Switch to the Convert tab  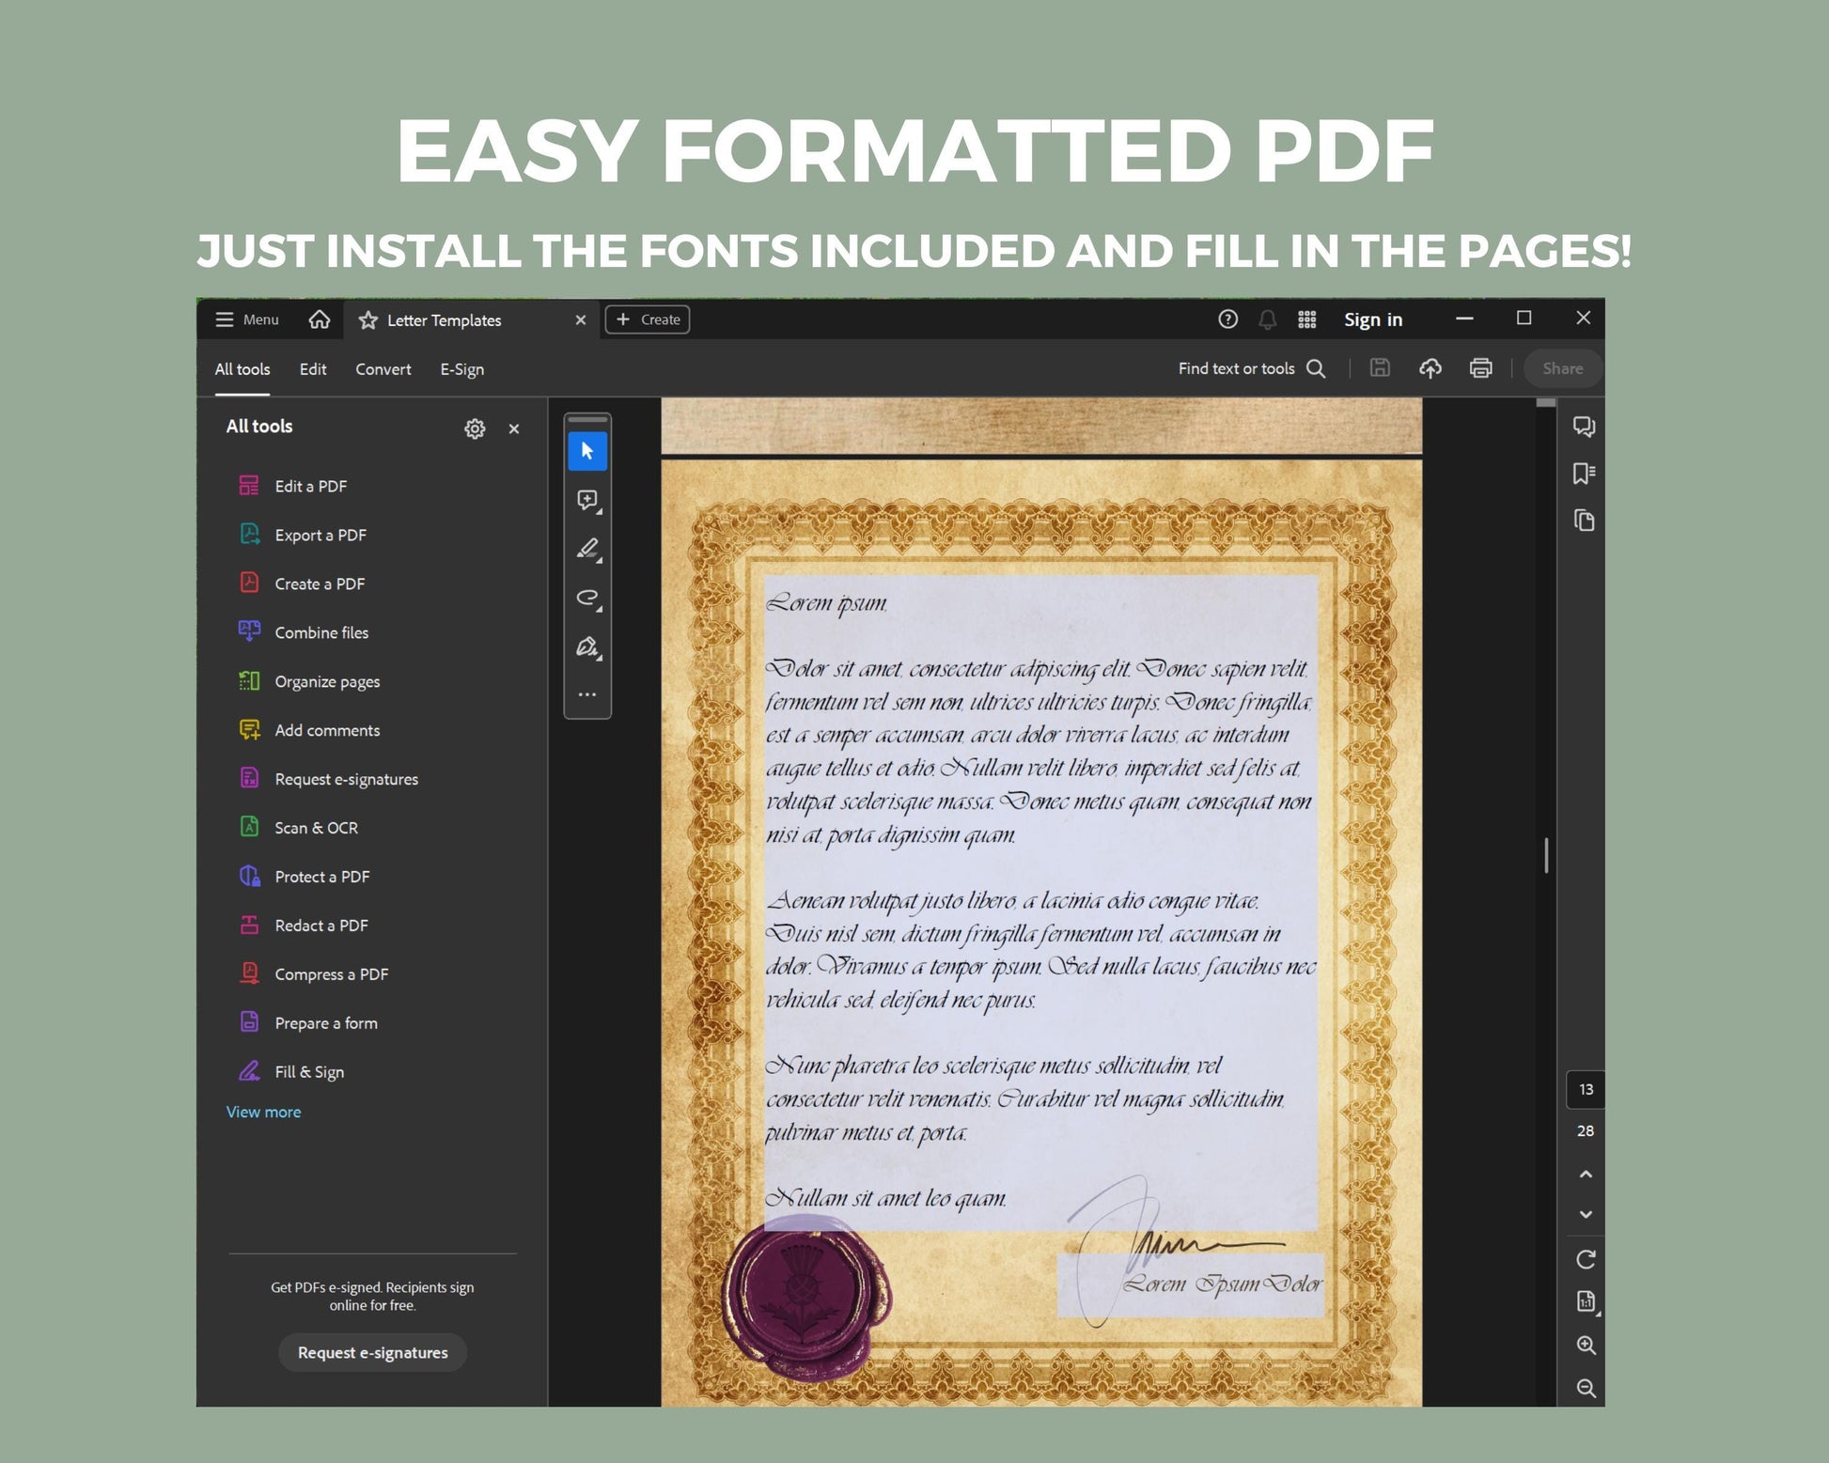coord(383,369)
